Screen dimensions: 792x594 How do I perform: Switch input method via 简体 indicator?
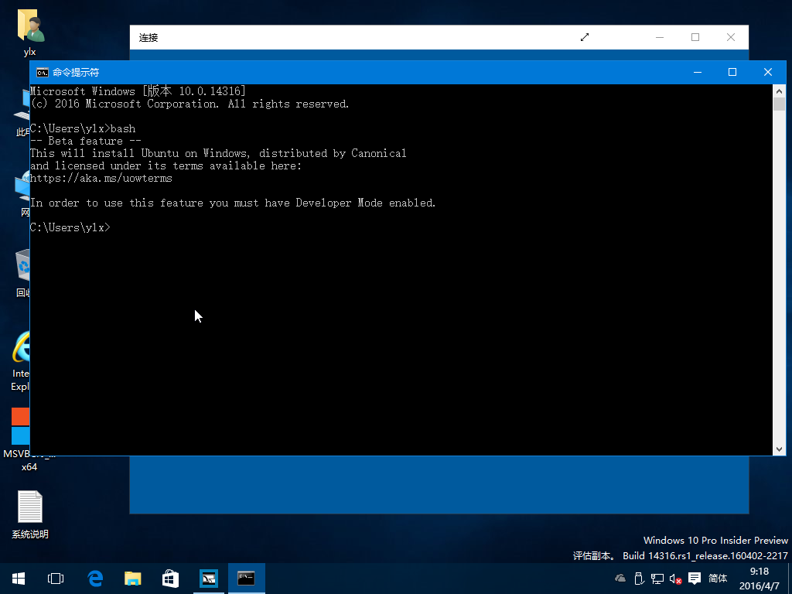click(x=718, y=578)
